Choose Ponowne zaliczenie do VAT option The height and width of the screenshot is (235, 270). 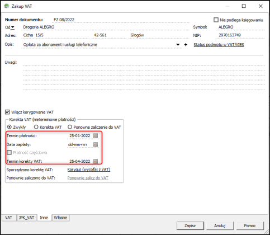point(70,127)
